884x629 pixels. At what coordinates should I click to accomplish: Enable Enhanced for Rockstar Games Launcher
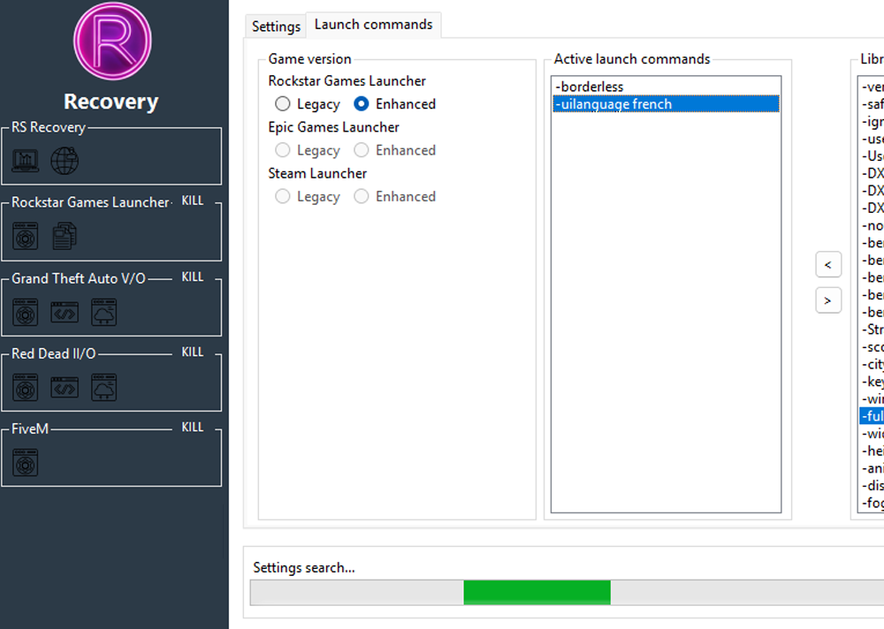[x=361, y=103]
